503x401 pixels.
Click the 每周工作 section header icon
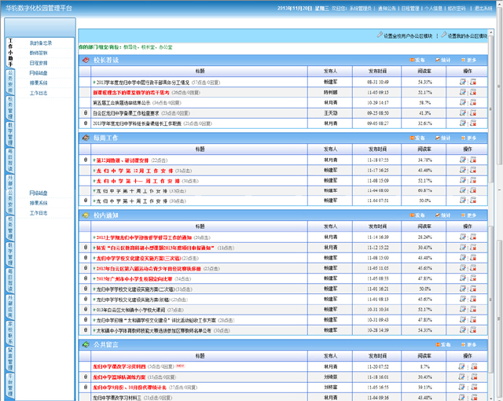[x=86, y=138]
